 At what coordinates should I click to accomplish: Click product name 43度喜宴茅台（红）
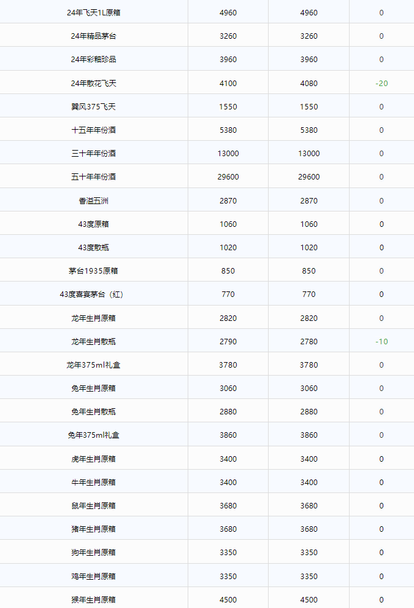click(92, 294)
